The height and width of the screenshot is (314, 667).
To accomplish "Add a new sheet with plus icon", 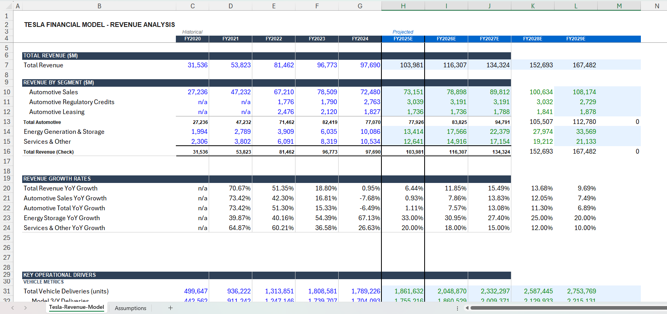I will [170, 308].
